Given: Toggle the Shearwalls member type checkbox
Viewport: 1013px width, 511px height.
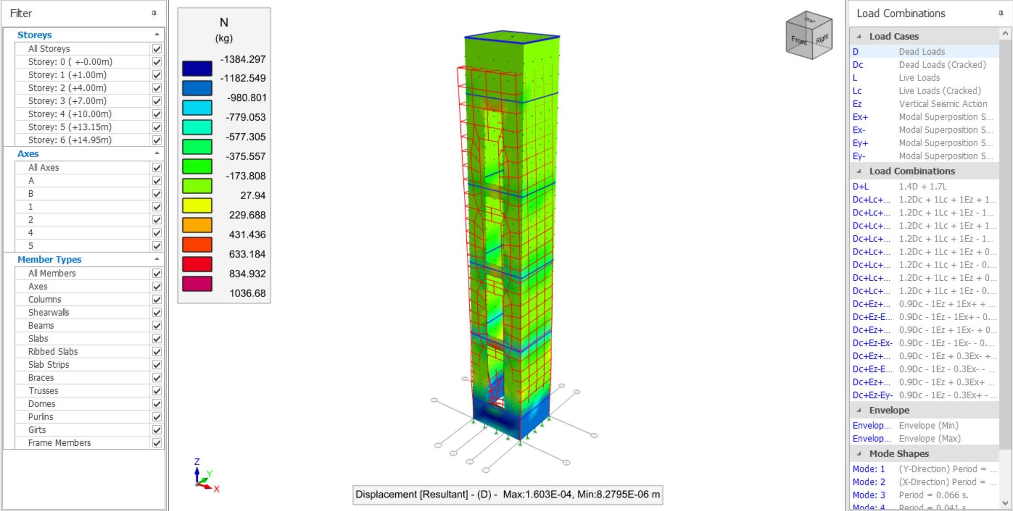Looking at the screenshot, I should 157,312.
